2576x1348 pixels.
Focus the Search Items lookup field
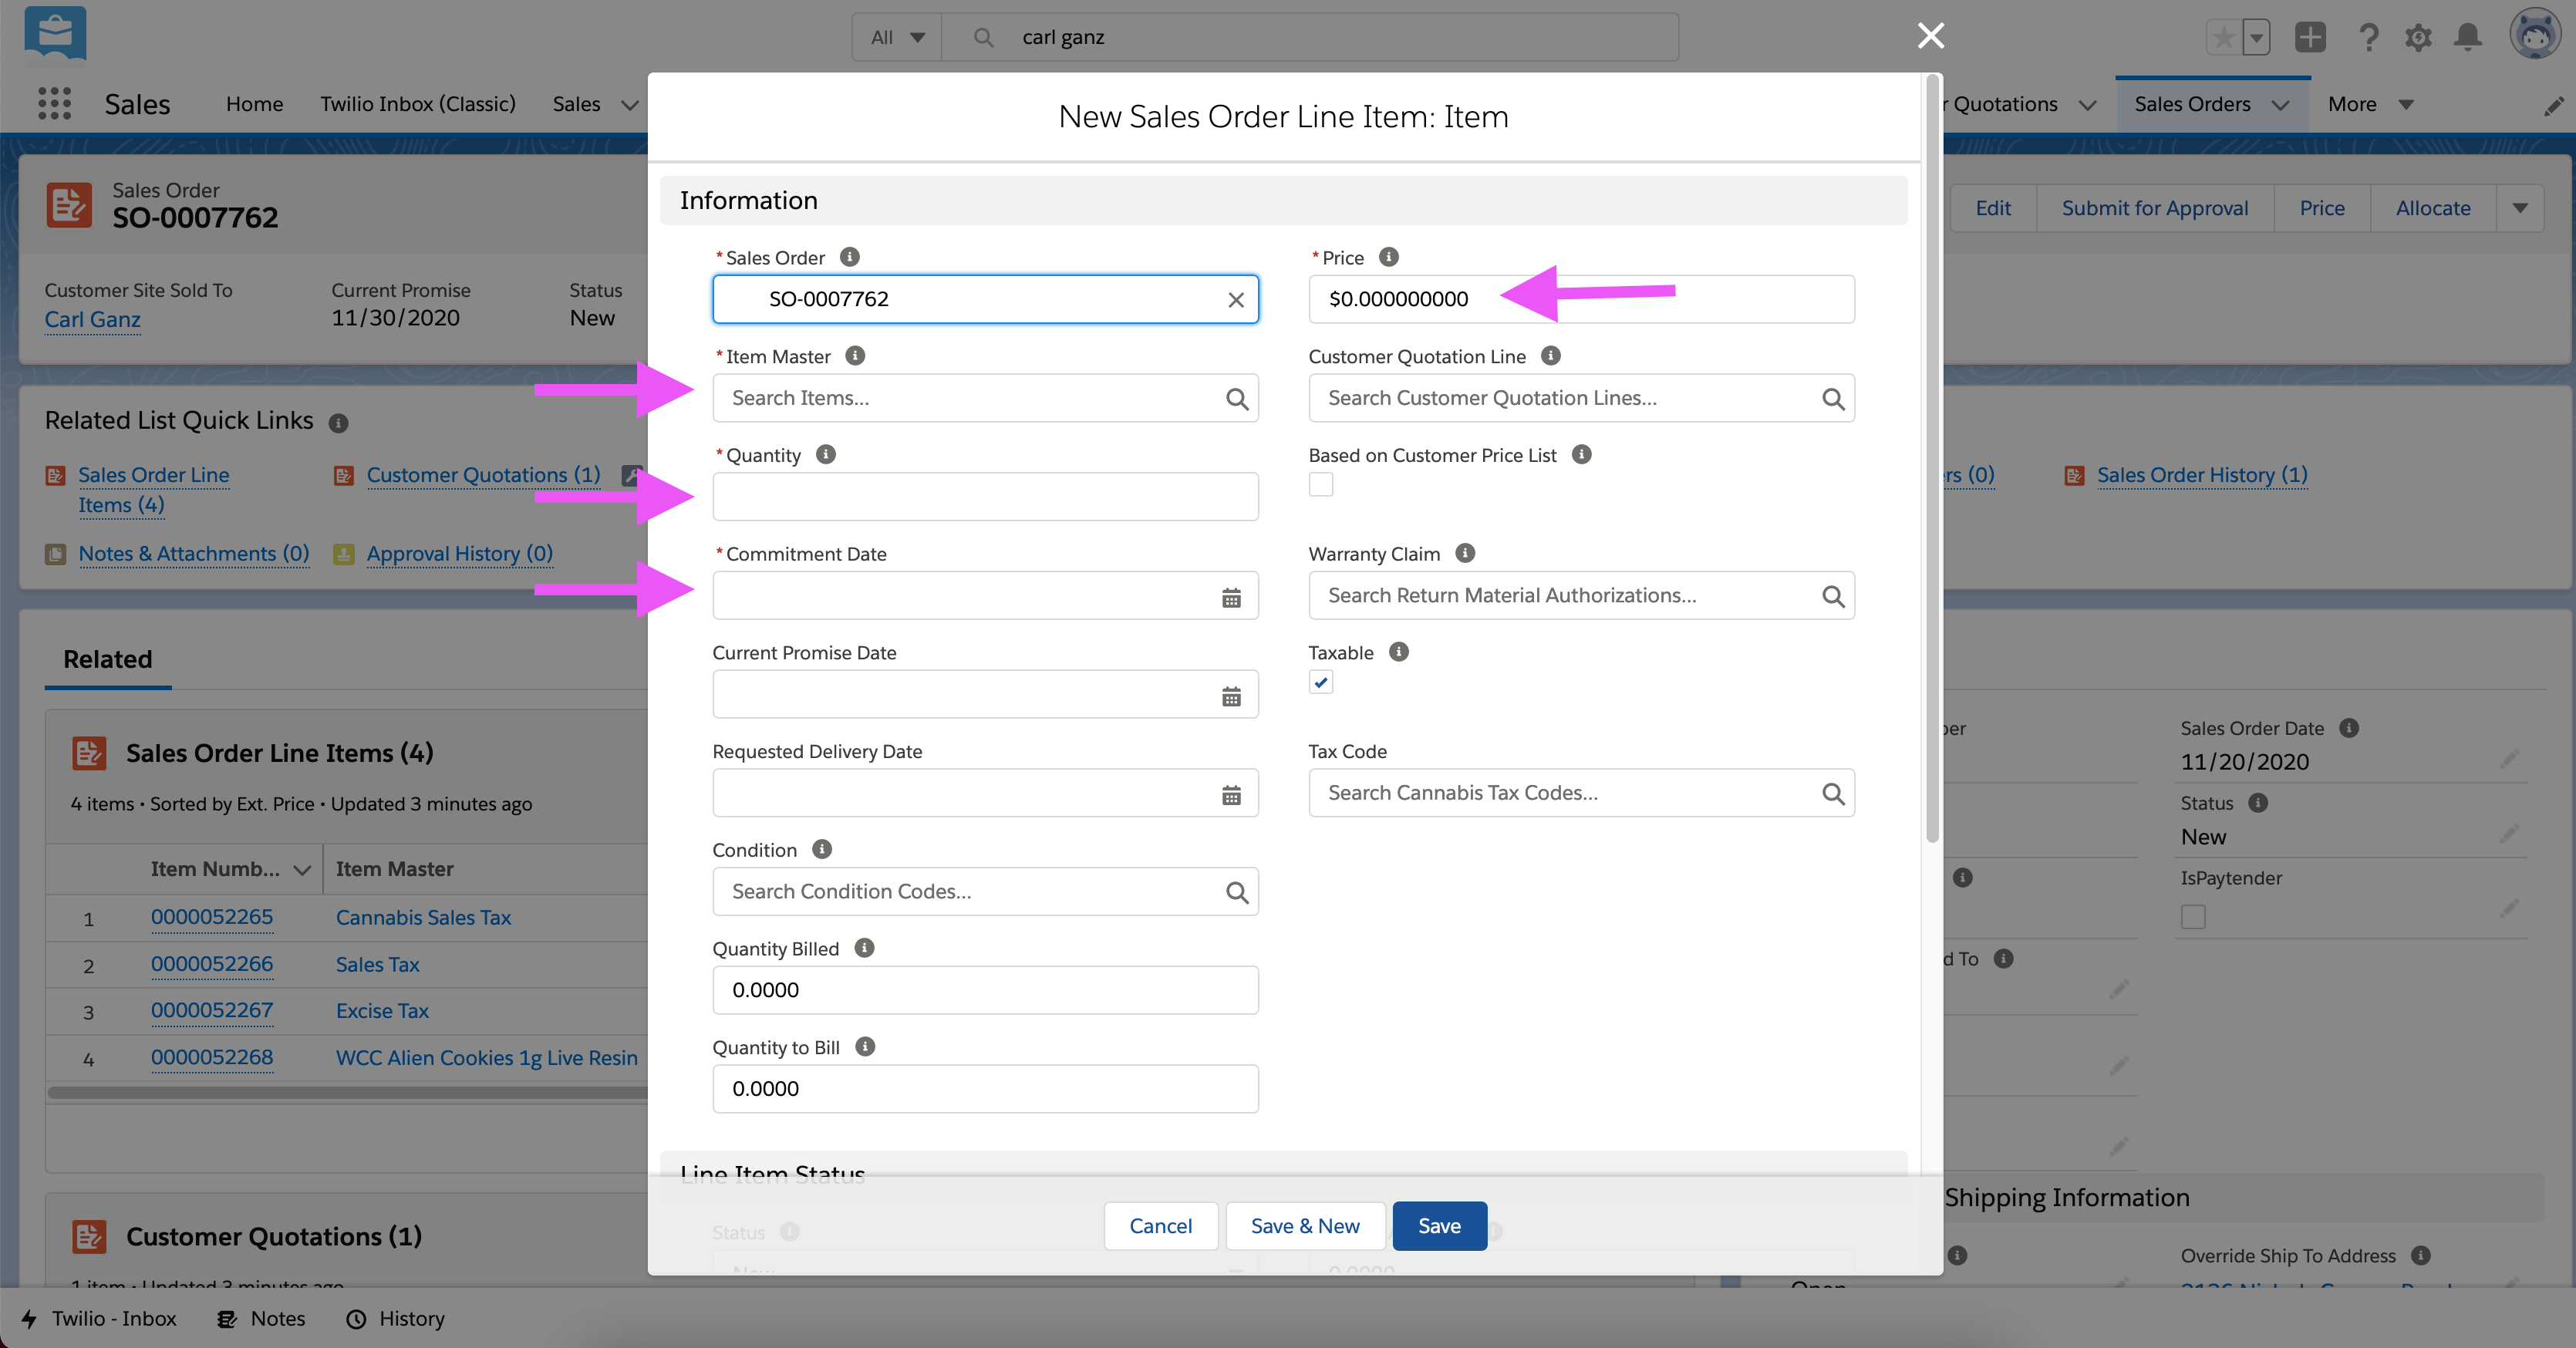tap(985, 398)
